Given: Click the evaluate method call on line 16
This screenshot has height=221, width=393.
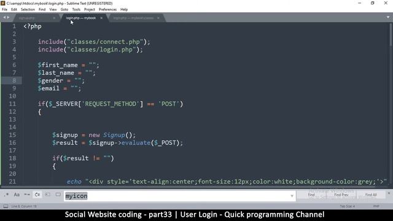Looking at the screenshot, I should (x=136, y=143).
